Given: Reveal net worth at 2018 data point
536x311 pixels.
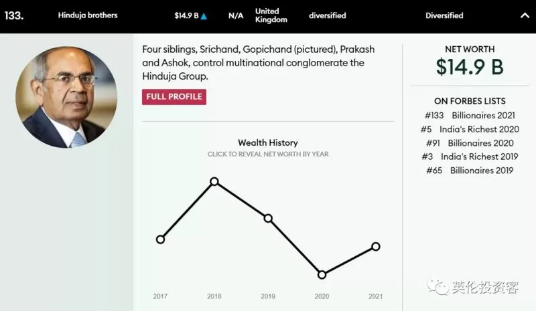Looking at the screenshot, I should [x=214, y=181].
